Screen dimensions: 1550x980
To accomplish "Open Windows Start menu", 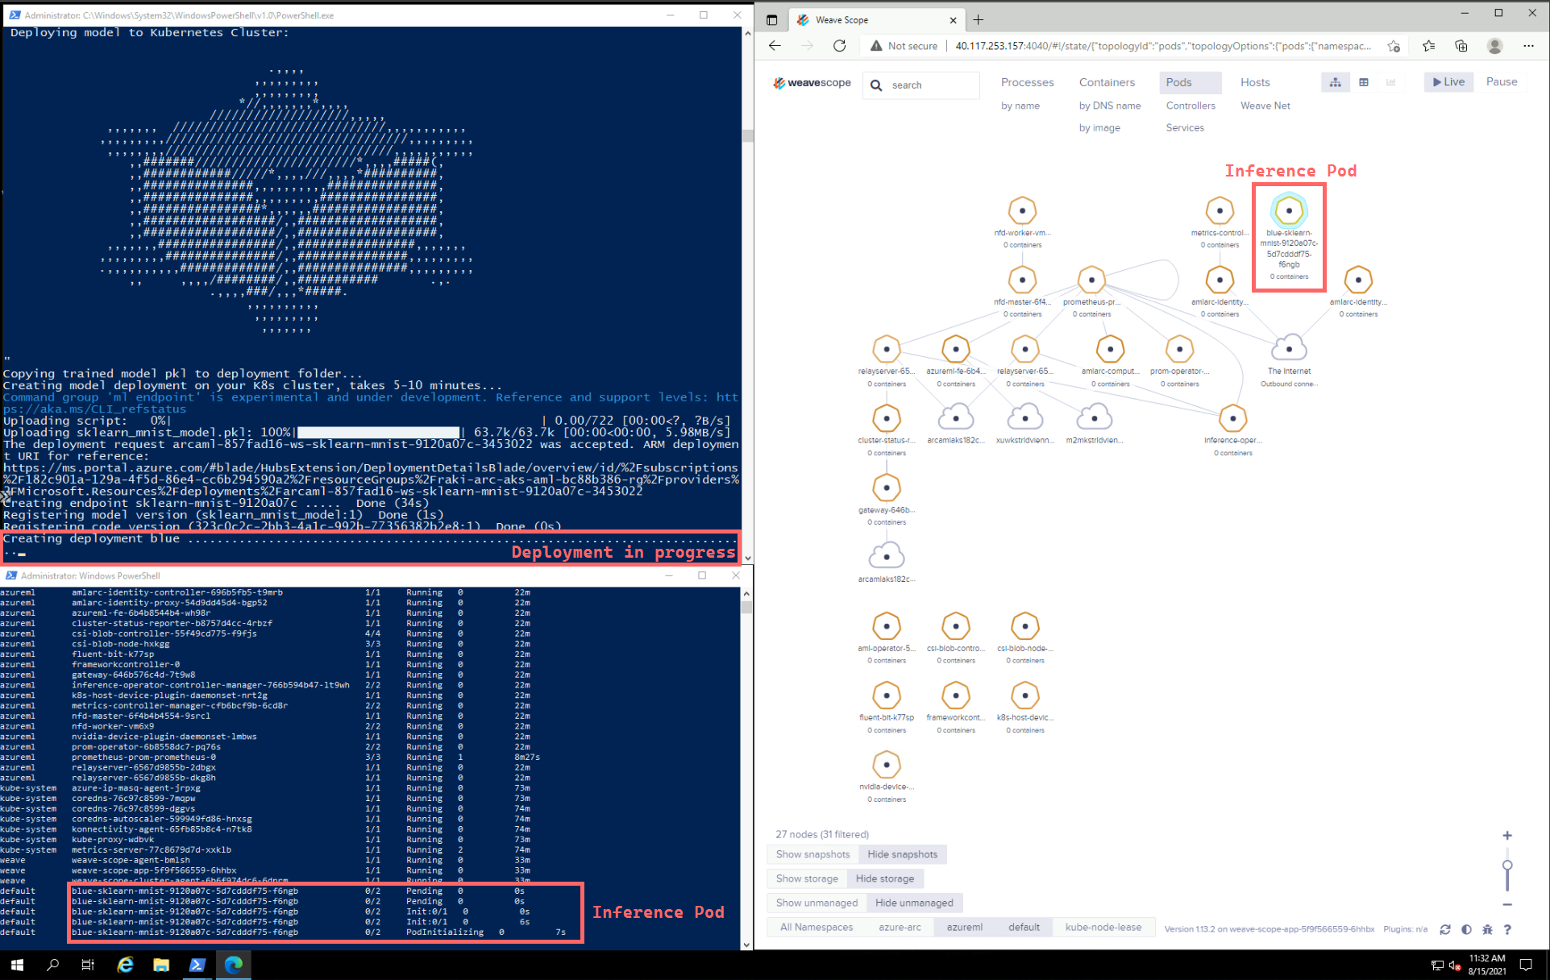I will (17, 965).
